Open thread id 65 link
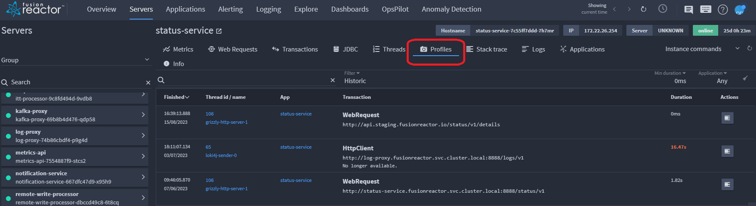 208,147
